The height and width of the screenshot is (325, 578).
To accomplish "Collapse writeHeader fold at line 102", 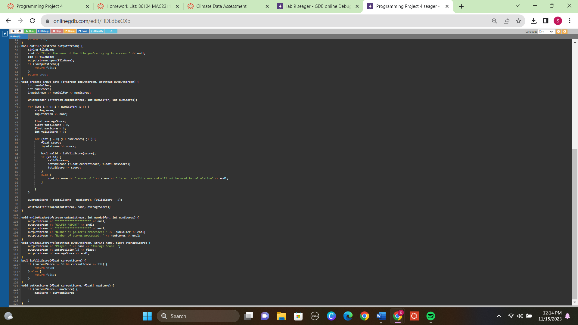I will coord(20,218).
